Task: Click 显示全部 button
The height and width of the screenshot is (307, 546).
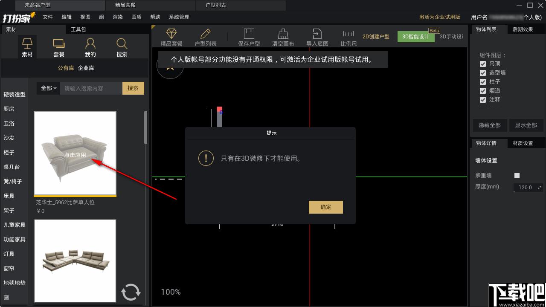Action: tap(526, 125)
